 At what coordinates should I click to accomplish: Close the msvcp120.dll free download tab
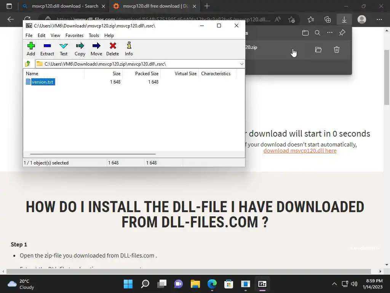tap(195, 6)
